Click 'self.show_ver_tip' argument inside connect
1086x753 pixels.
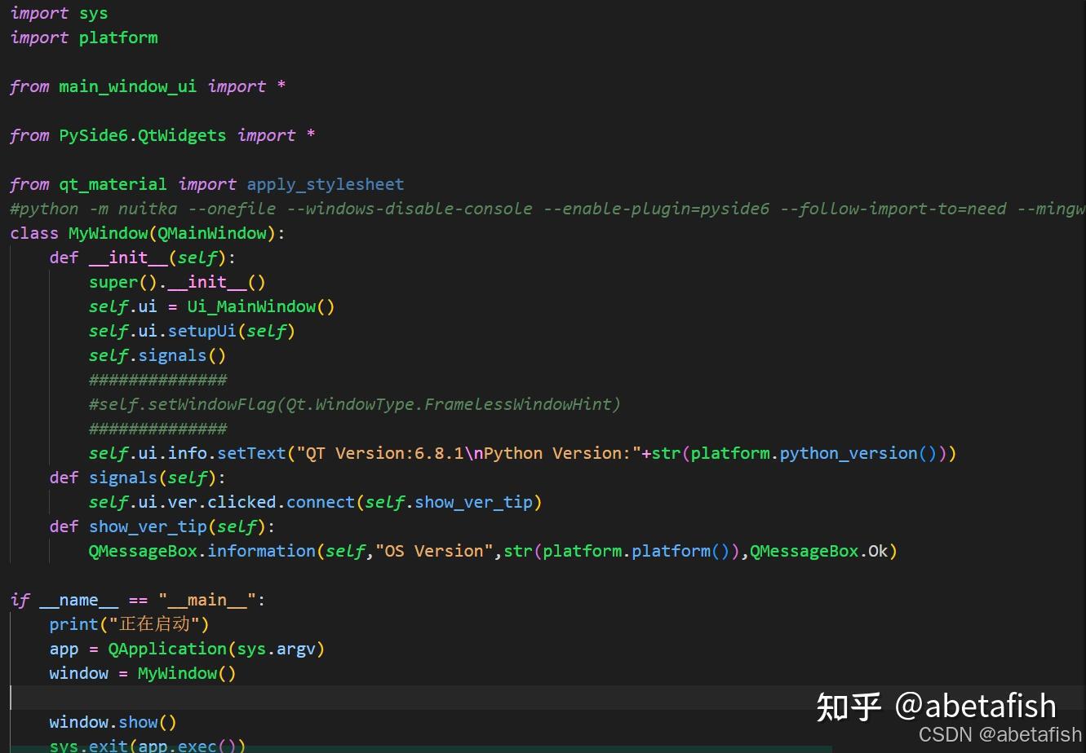click(x=449, y=502)
